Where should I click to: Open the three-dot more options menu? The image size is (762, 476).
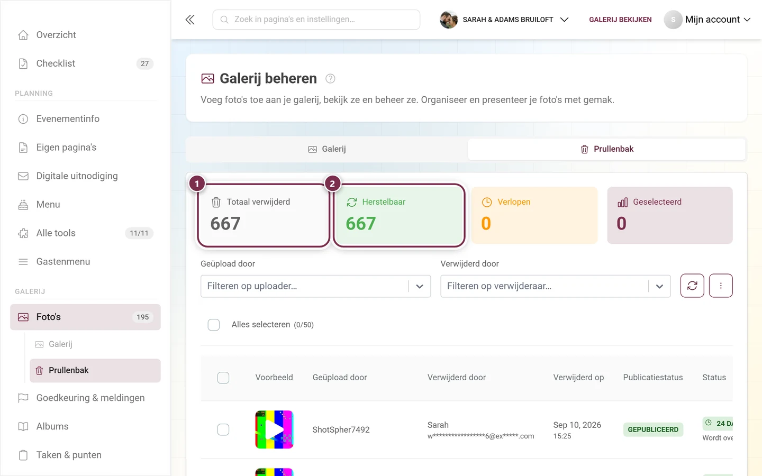pyautogui.click(x=721, y=286)
